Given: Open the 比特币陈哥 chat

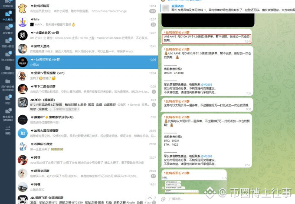Looking at the screenshot, I should (87, 9).
